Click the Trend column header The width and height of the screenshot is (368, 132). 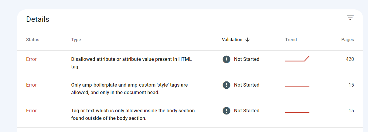point(291,40)
